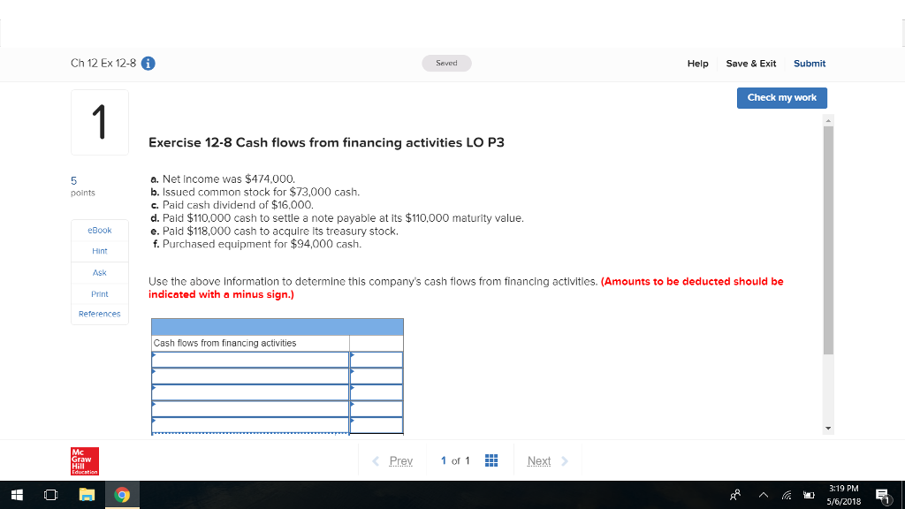Open the first dropdown under Cash flows from financing activities
Screen dimensions: 905x509
click(x=250, y=359)
